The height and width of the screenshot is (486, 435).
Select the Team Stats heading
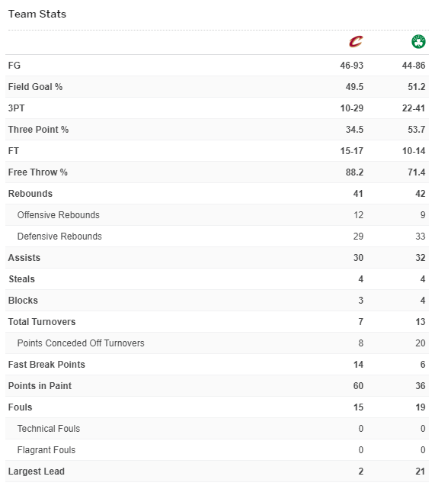37,14
